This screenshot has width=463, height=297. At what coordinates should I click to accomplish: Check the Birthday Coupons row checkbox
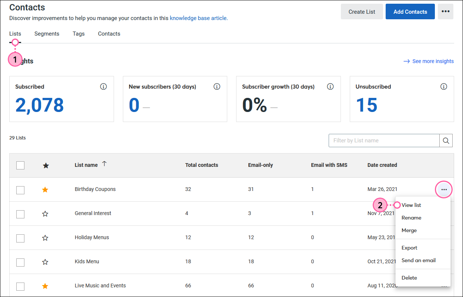click(x=20, y=190)
